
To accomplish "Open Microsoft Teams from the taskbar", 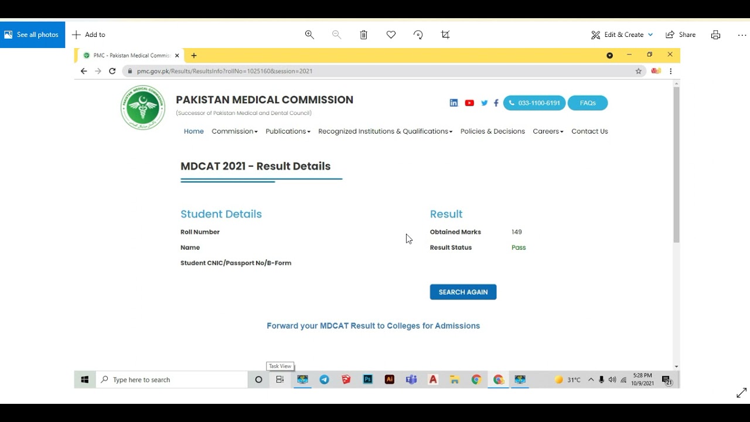I will point(411,380).
